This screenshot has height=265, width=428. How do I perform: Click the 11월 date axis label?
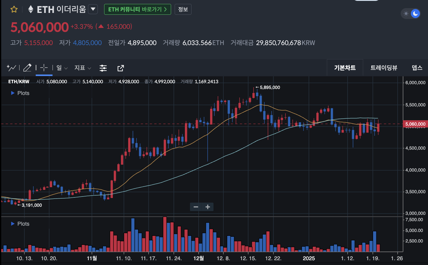click(x=92, y=258)
